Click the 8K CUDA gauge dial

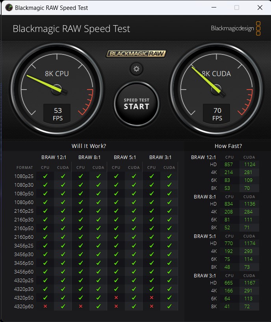216,89
